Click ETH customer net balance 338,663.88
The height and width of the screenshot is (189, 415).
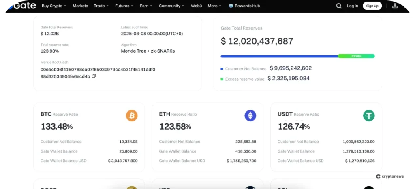click(246, 142)
